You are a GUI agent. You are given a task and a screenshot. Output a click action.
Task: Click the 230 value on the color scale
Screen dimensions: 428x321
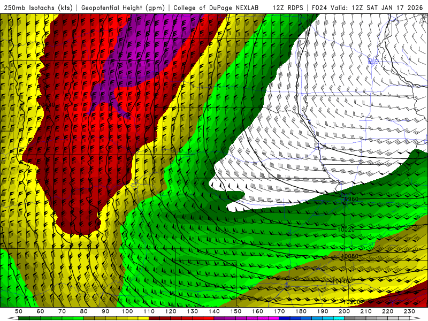(409, 311)
